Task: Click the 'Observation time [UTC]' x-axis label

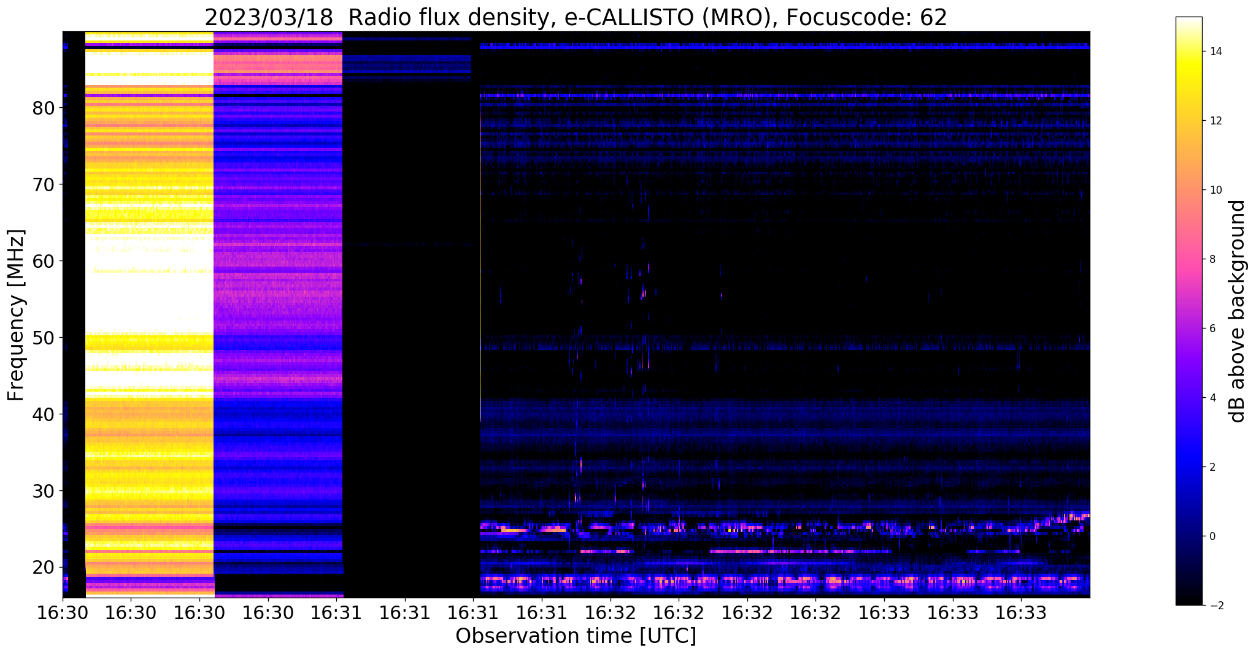Action: pos(576,636)
